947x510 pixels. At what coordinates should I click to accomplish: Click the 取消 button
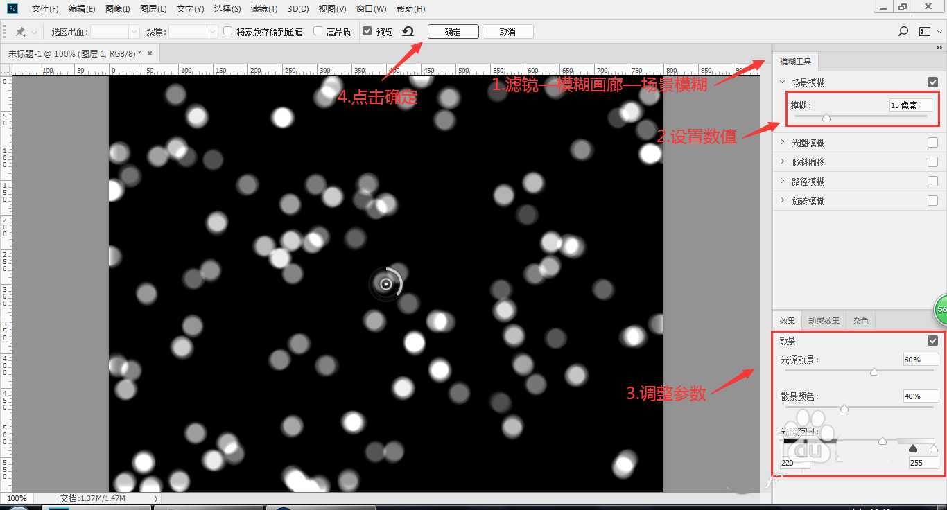coord(507,32)
